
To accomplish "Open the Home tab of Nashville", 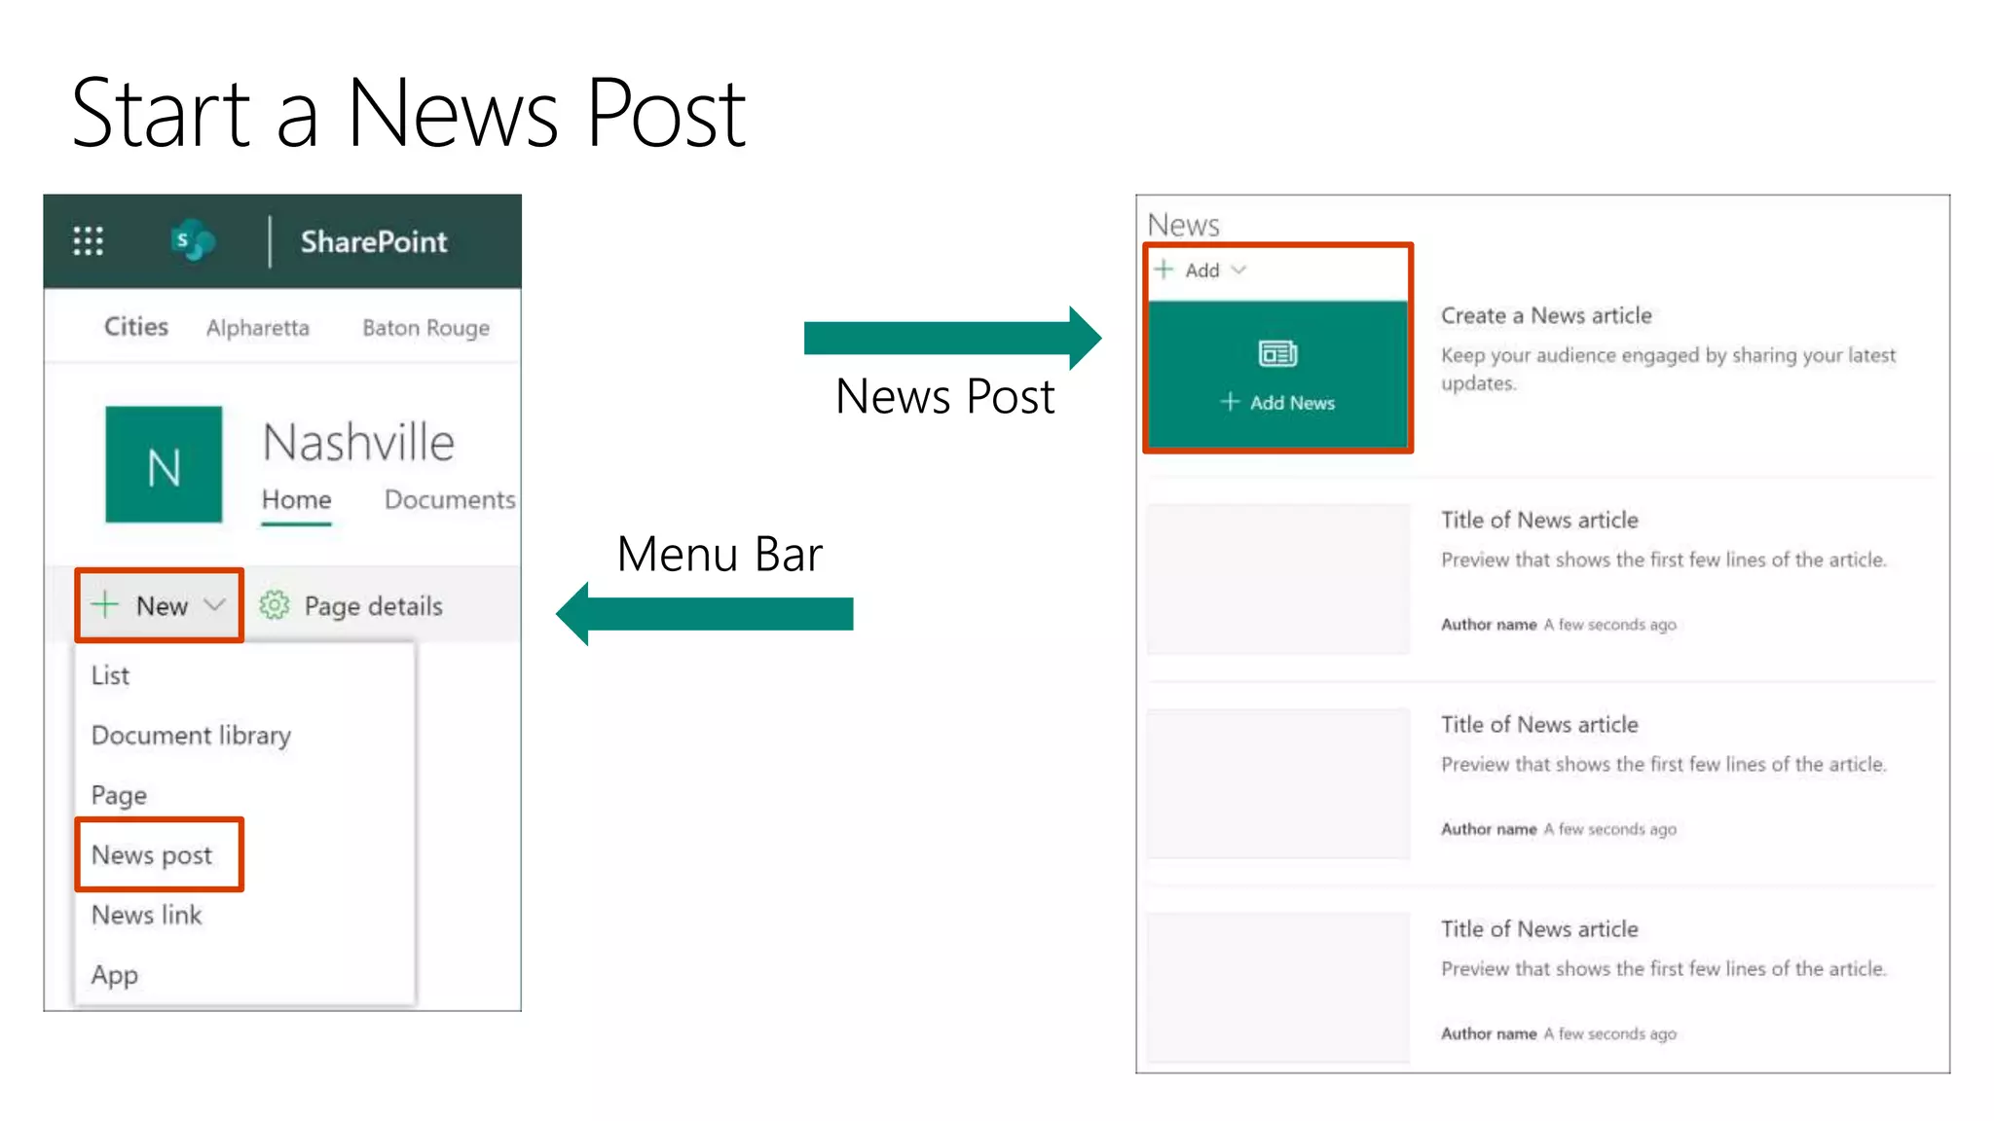I will pos(296,499).
